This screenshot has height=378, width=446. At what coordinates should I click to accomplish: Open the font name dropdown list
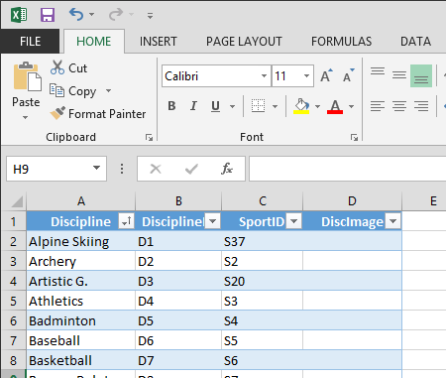coord(264,76)
